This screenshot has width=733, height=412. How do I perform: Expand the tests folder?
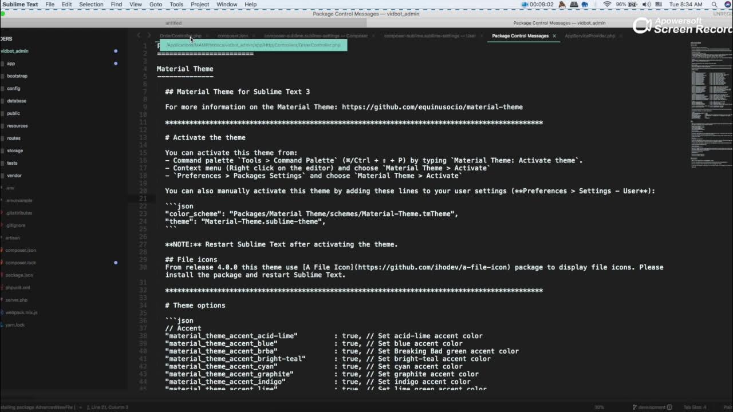pyautogui.click(x=12, y=163)
